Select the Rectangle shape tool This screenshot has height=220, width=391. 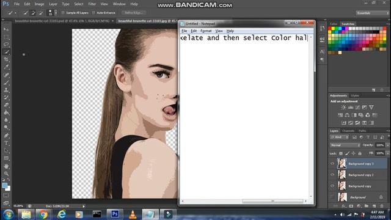pos(6,158)
